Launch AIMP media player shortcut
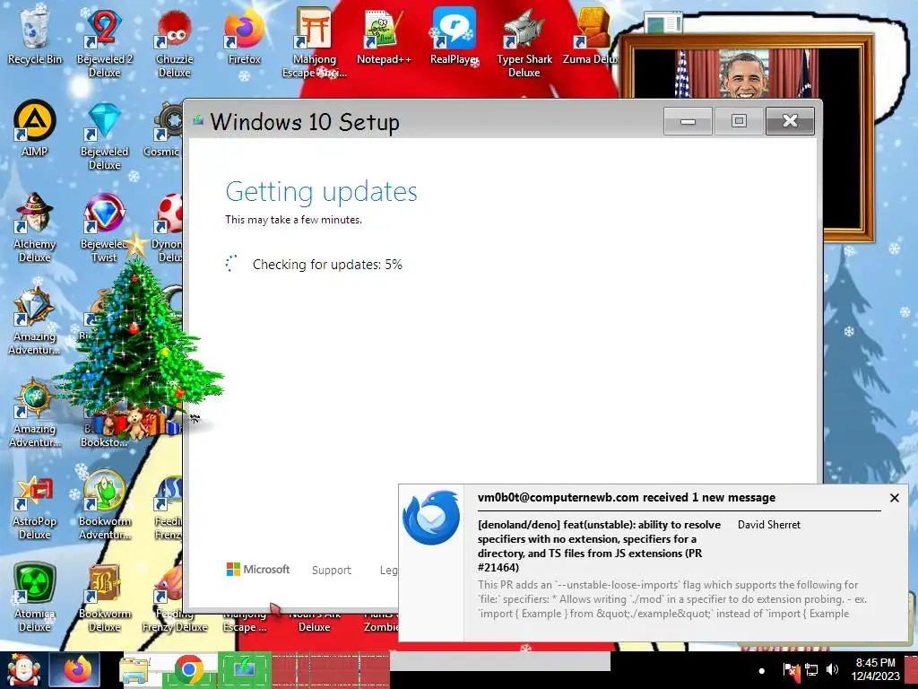Image resolution: width=918 pixels, height=689 pixels. coord(34,129)
